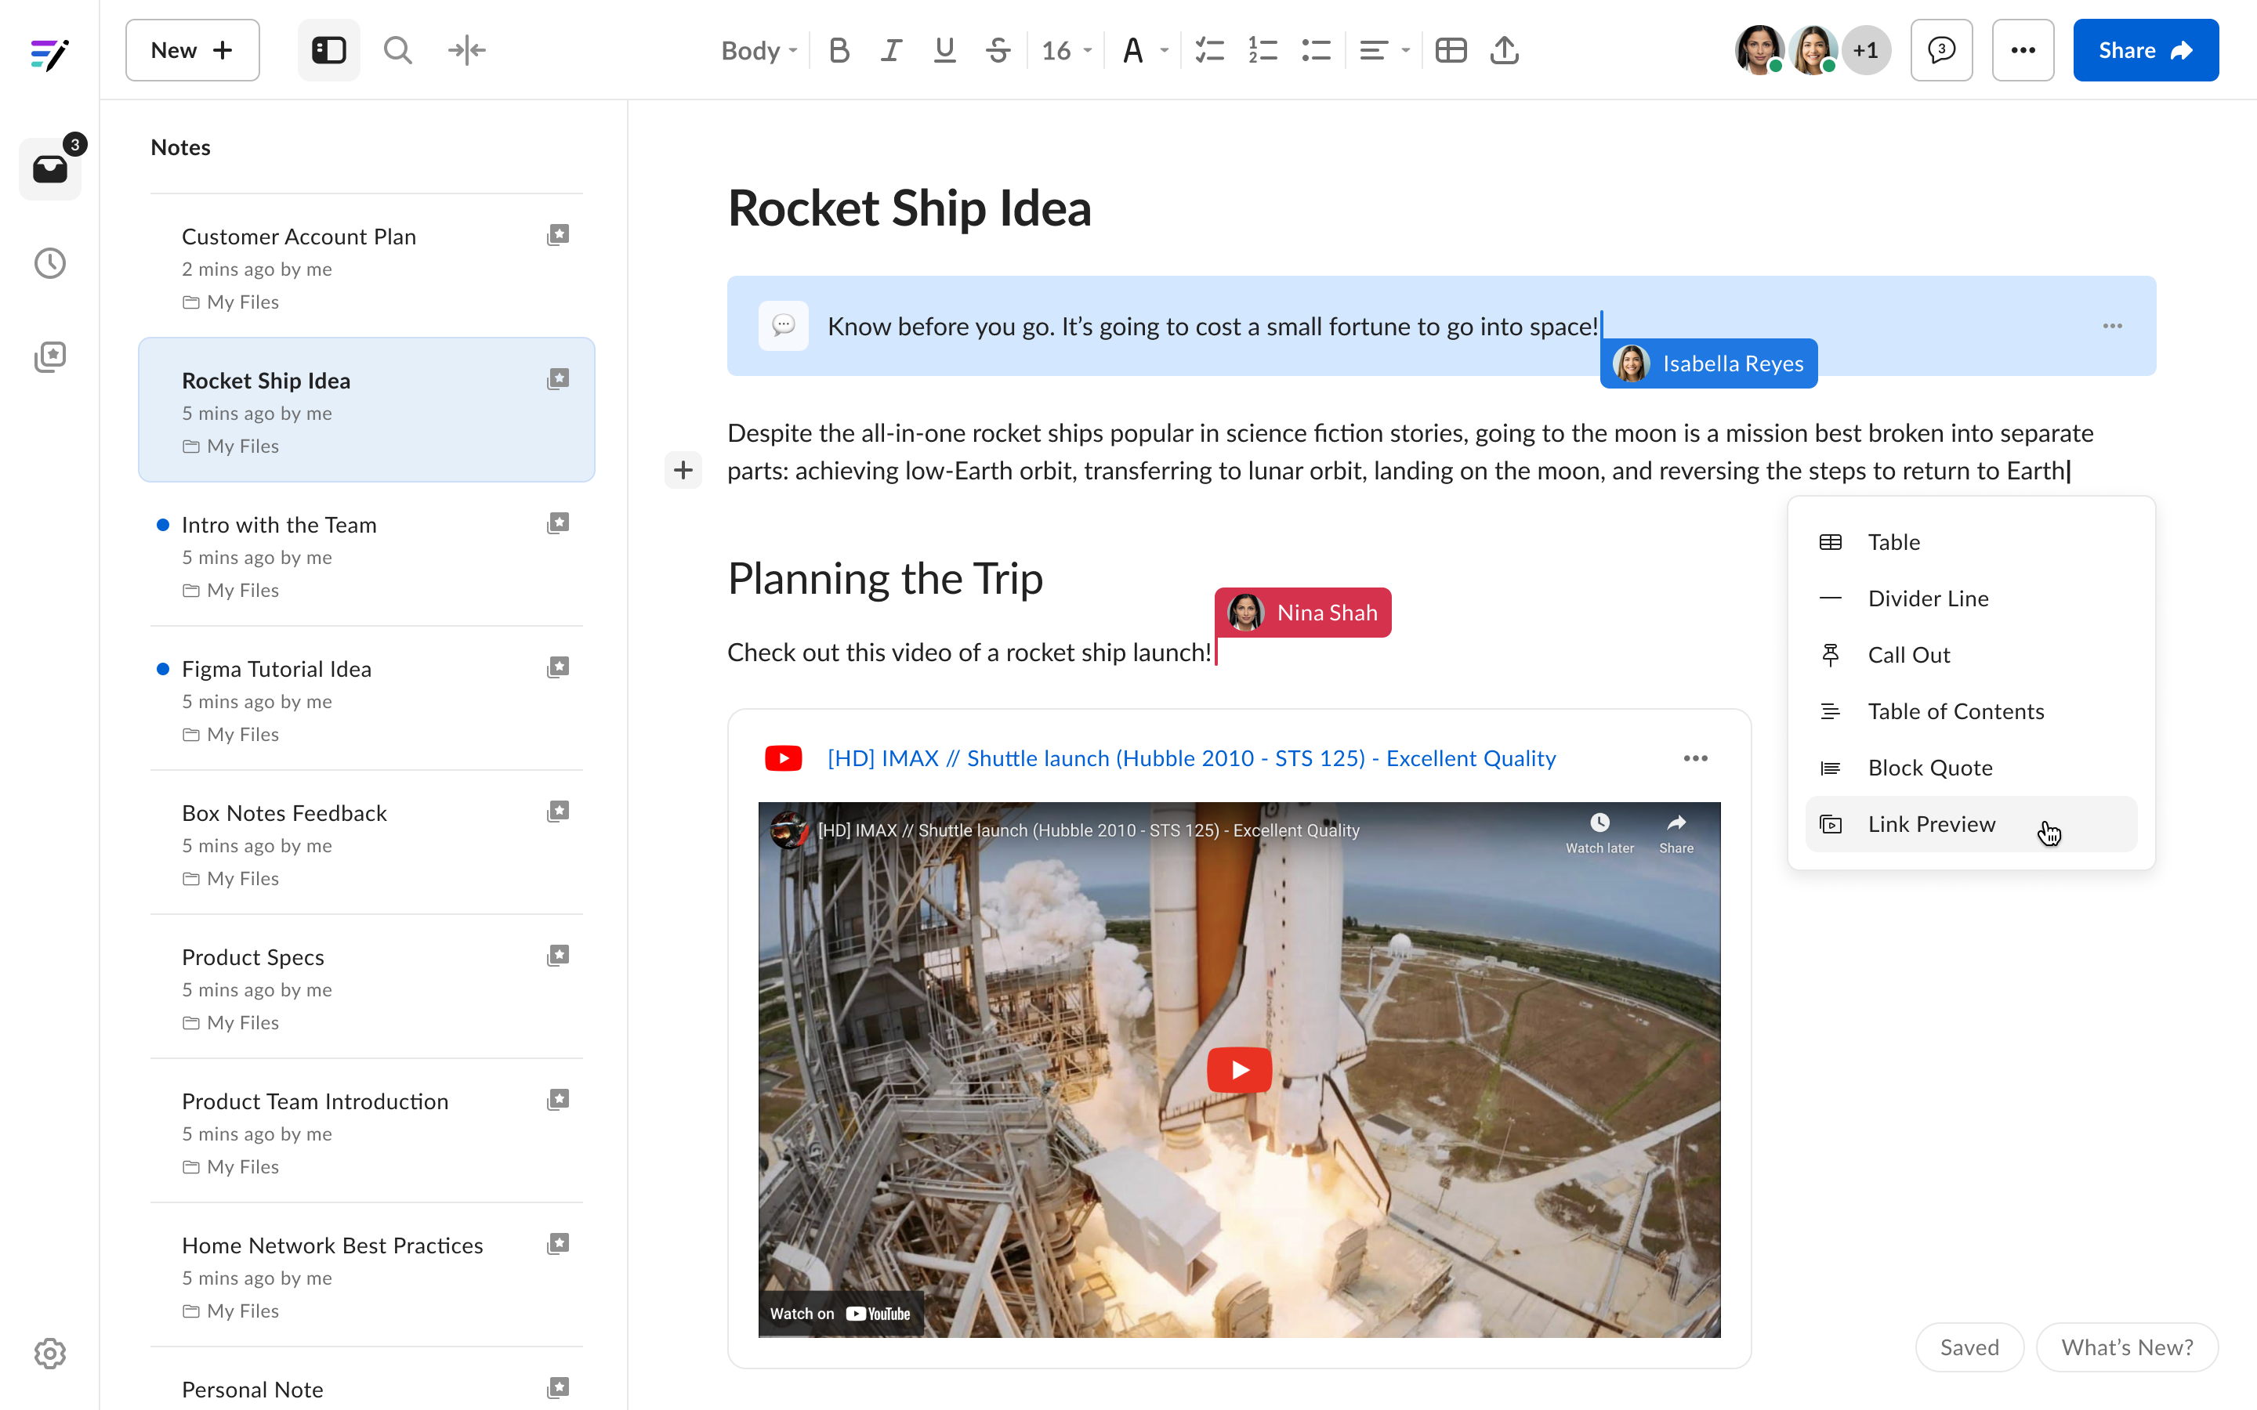Select Link Preview from insert menu
This screenshot has height=1410, width=2257.
(x=1971, y=823)
